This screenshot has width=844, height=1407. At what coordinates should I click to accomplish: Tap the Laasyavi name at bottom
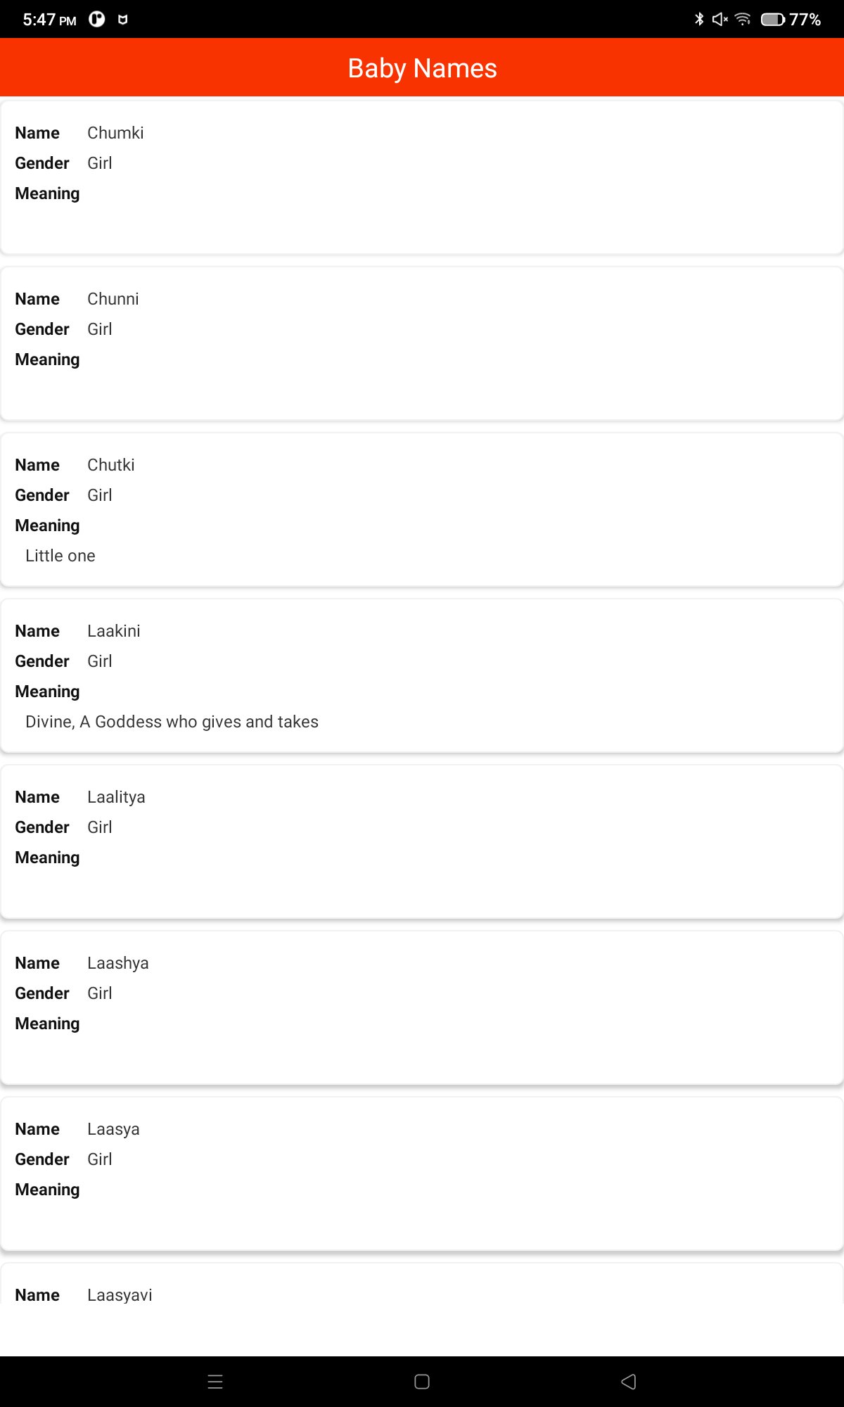(x=120, y=1295)
